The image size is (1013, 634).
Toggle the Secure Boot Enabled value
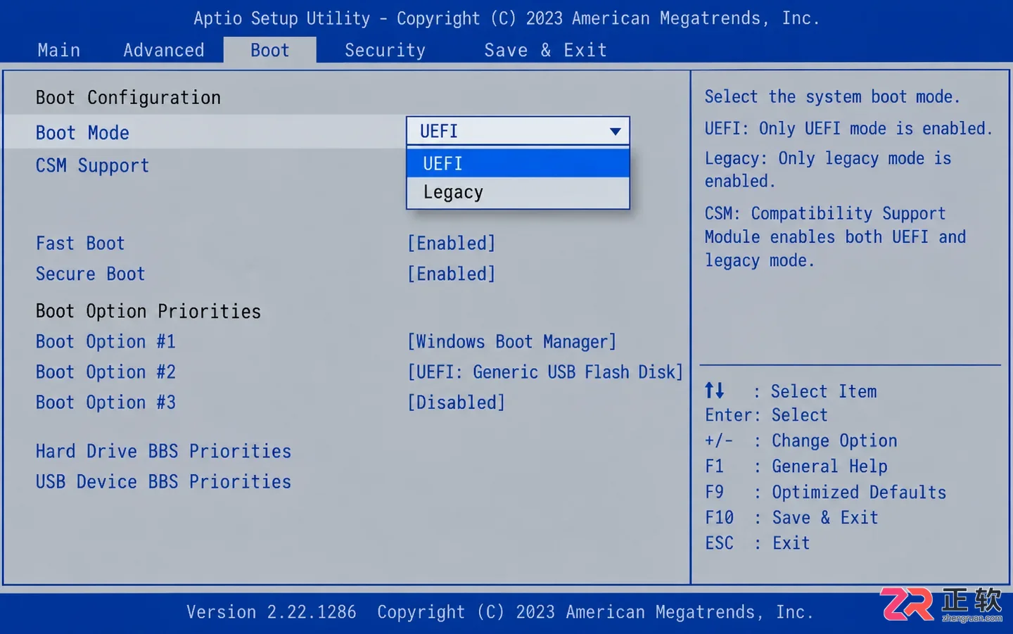click(x=452, y=274)
